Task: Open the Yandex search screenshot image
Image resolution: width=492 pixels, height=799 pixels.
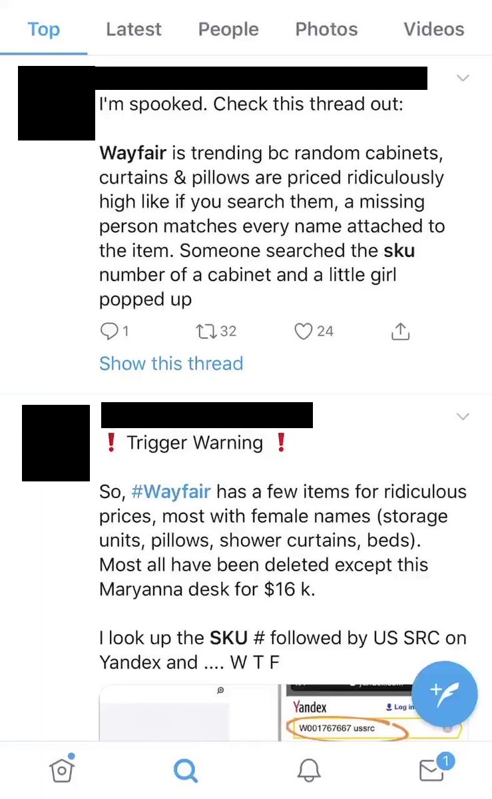Action: point(374,712)
